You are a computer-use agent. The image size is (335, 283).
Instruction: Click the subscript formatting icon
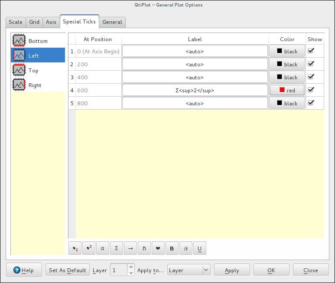click(x=75, y=248)
